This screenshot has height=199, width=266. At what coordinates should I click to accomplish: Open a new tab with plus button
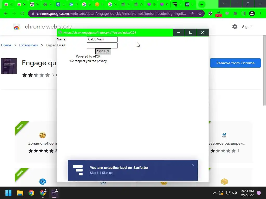point(202,4)
